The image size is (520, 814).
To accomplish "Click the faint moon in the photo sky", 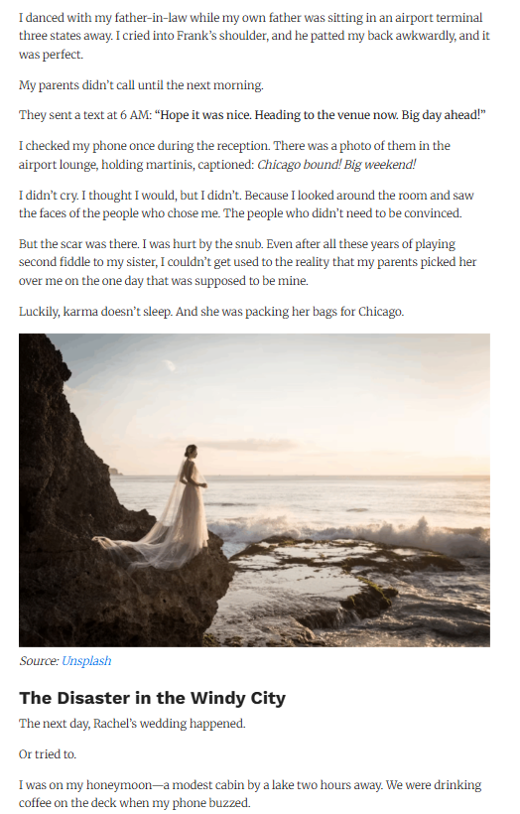I will [169, 366].
